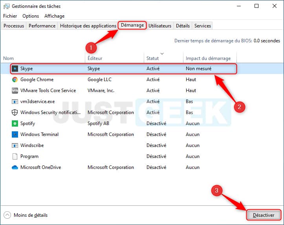Image resolution: width=284 pixels, height=225 pixels.
Task: Select the Windows Terminal entry
Action: (x=40, y=134)
